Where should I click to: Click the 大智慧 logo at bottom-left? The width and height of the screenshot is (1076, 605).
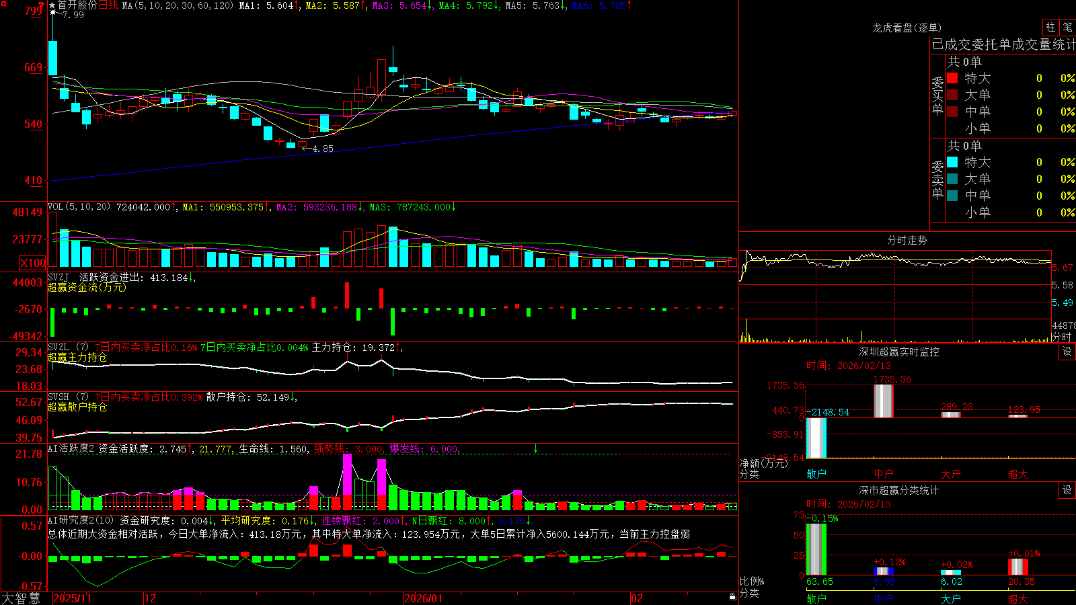pos(21,598)
